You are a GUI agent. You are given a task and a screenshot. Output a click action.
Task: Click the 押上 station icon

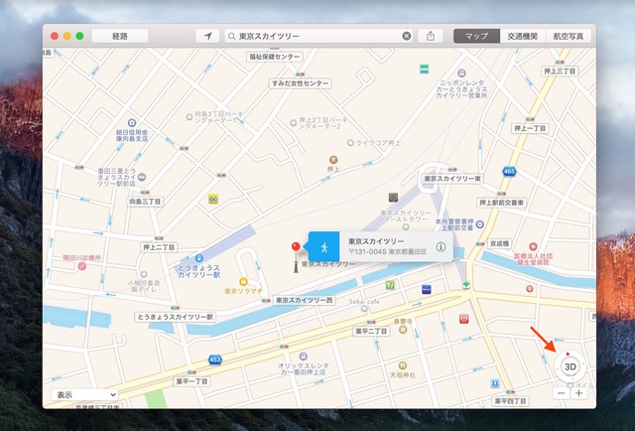click(x=333, y=160)
